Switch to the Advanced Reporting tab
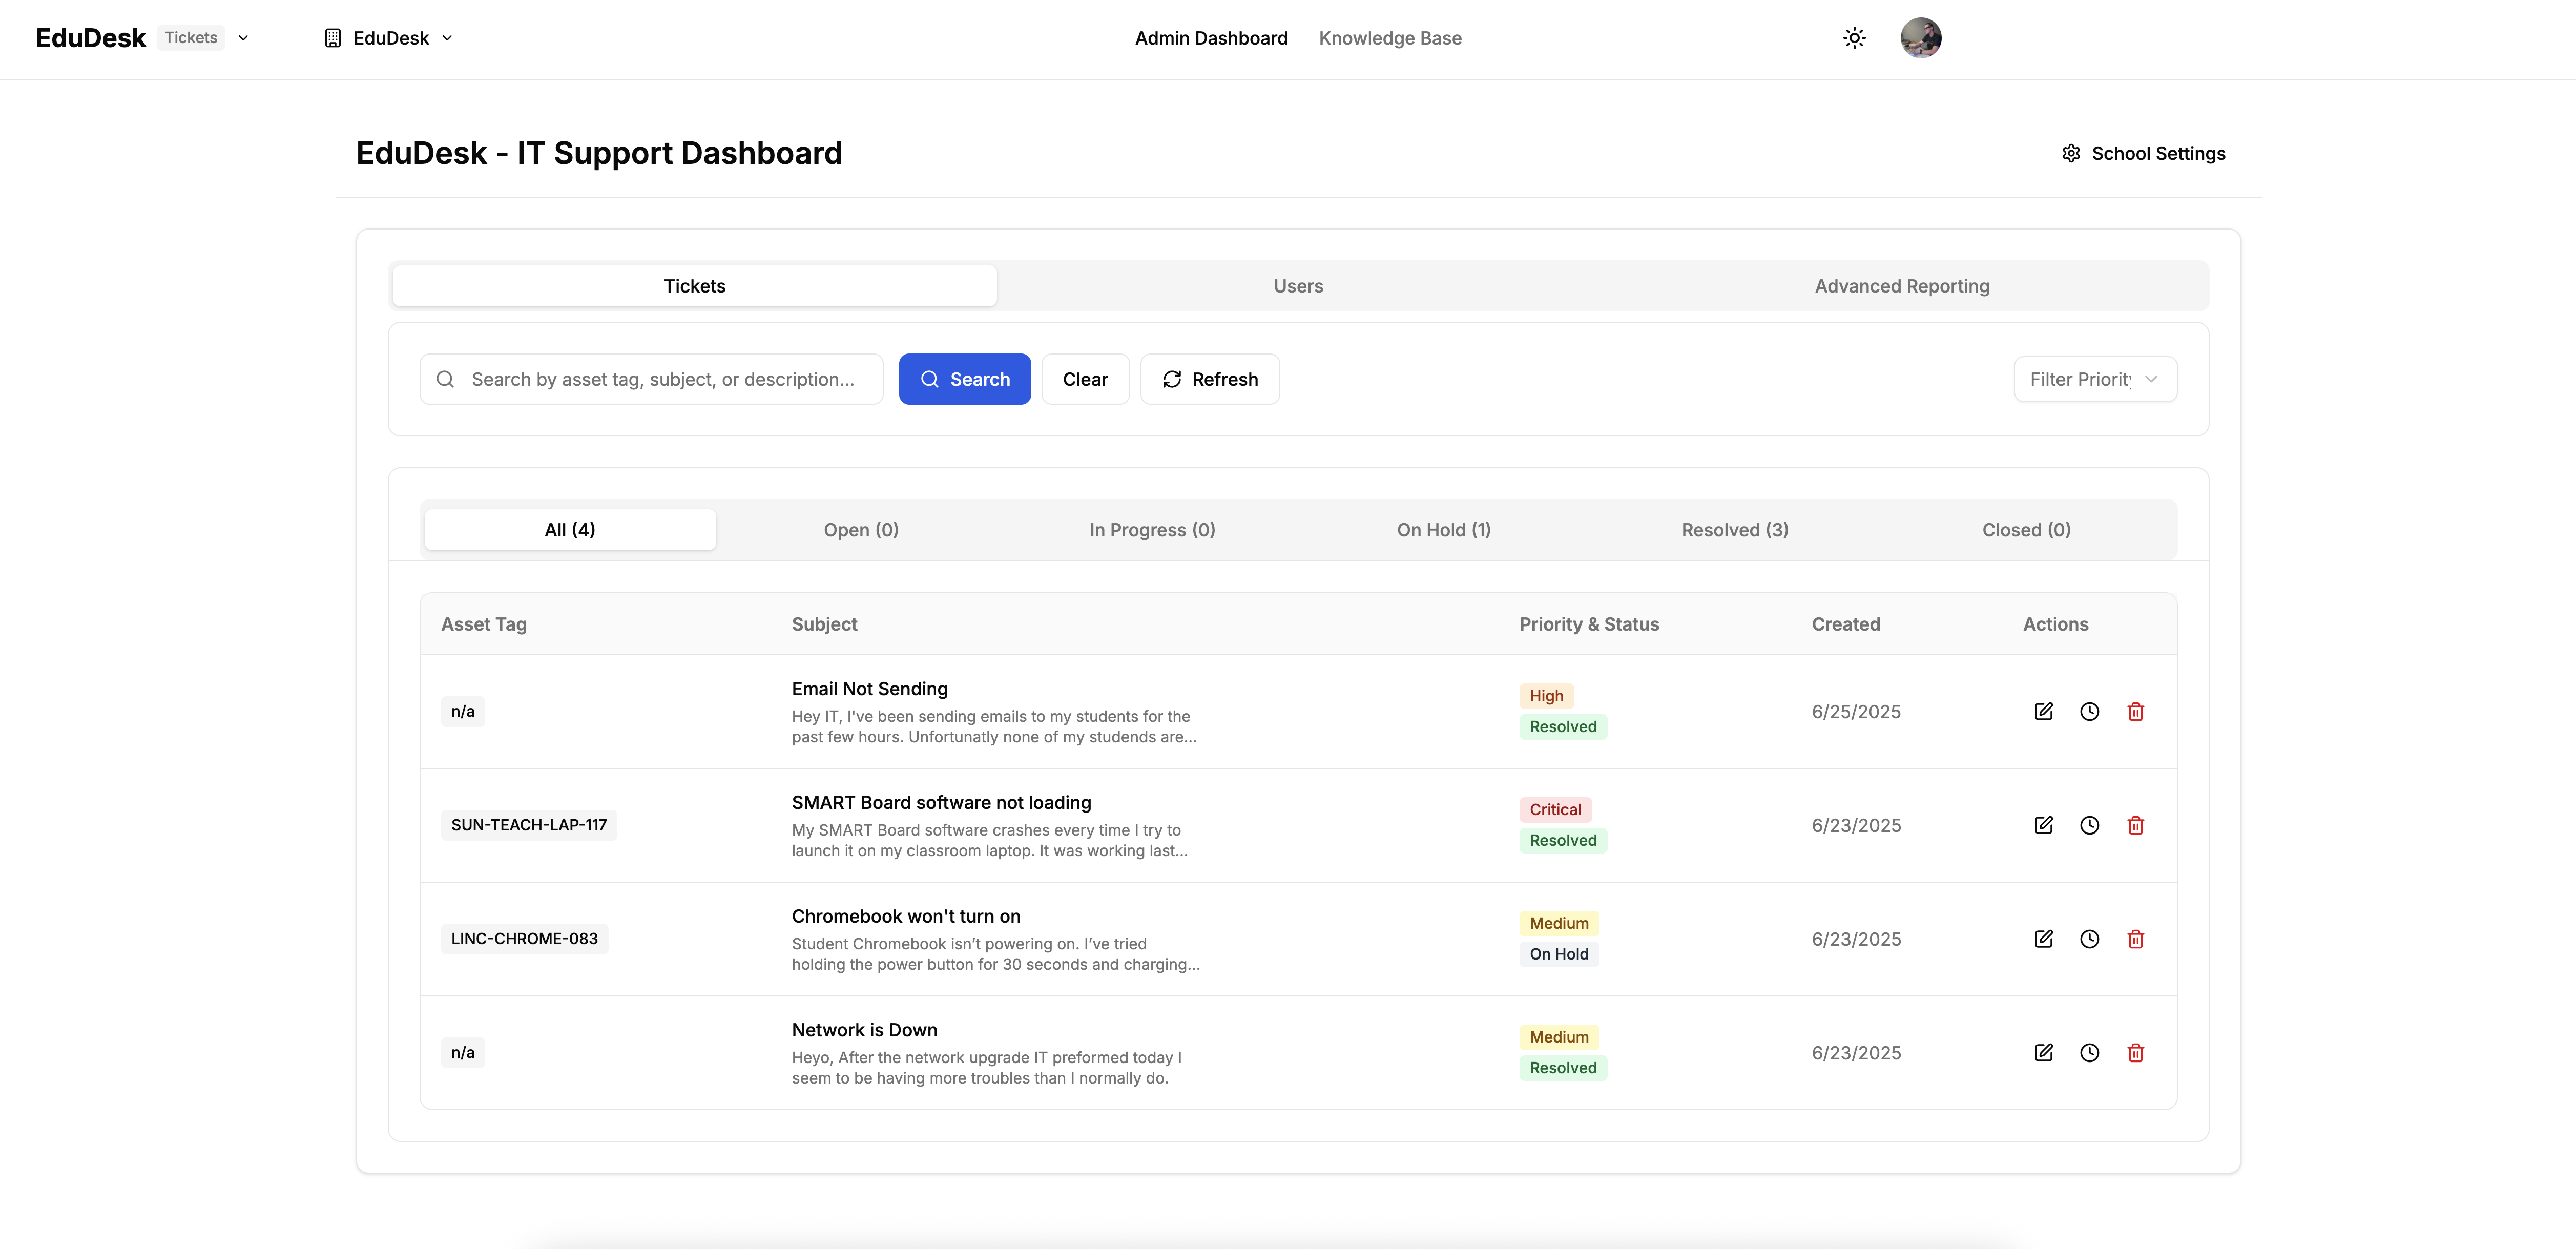 pyautogui.click(x=1902, y=285)
